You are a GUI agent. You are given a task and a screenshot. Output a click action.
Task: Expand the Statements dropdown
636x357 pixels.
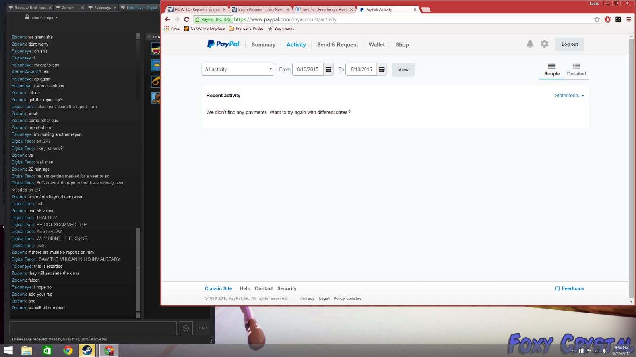(569, 96)
